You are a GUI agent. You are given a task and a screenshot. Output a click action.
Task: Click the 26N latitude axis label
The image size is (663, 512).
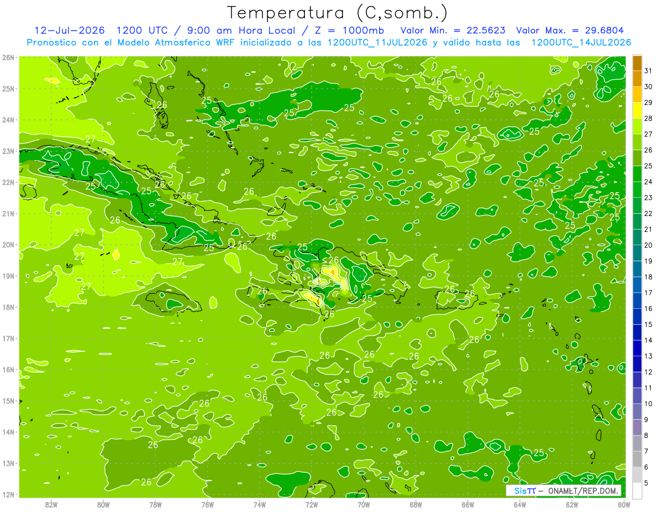pyautogui.click(x=8, y=57)
